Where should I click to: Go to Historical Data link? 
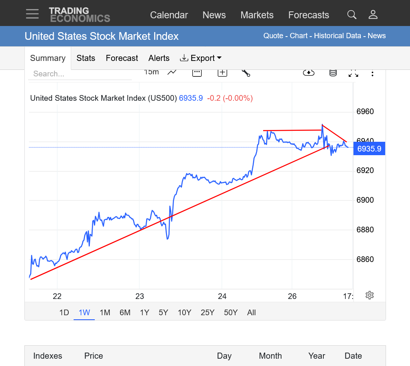(337, 36)
